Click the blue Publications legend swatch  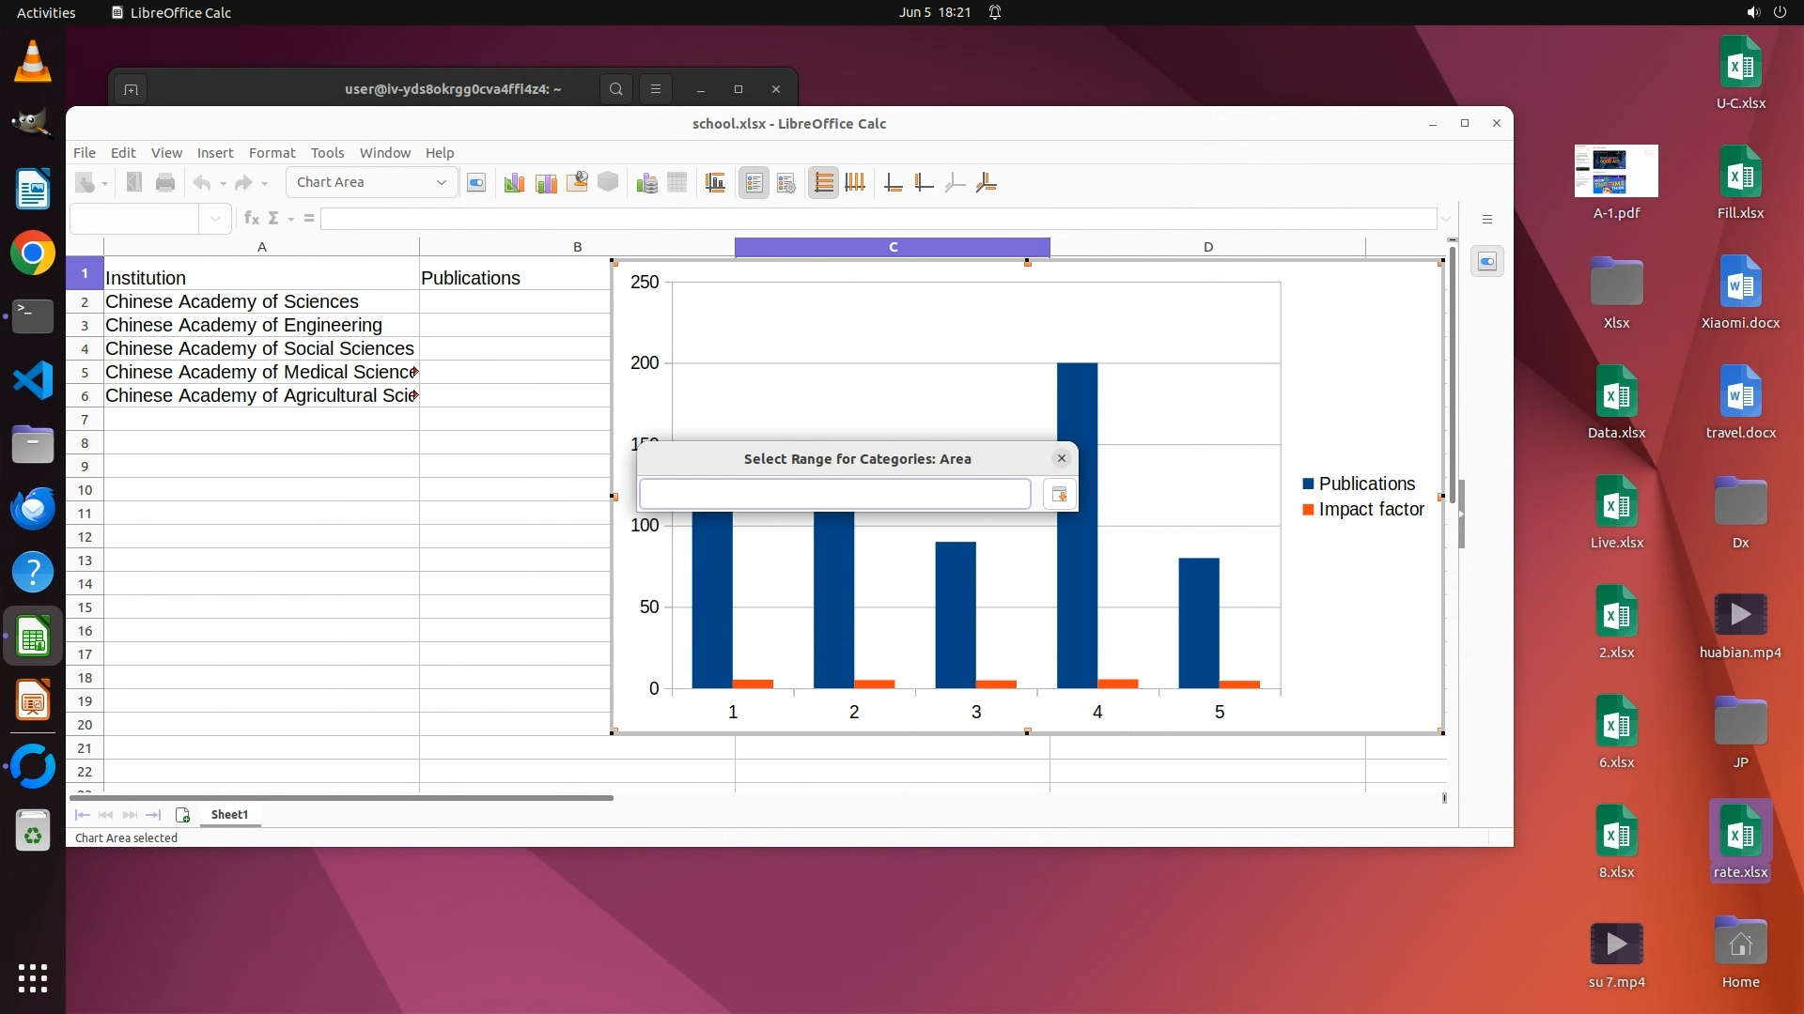click(x=1308, y=484)
